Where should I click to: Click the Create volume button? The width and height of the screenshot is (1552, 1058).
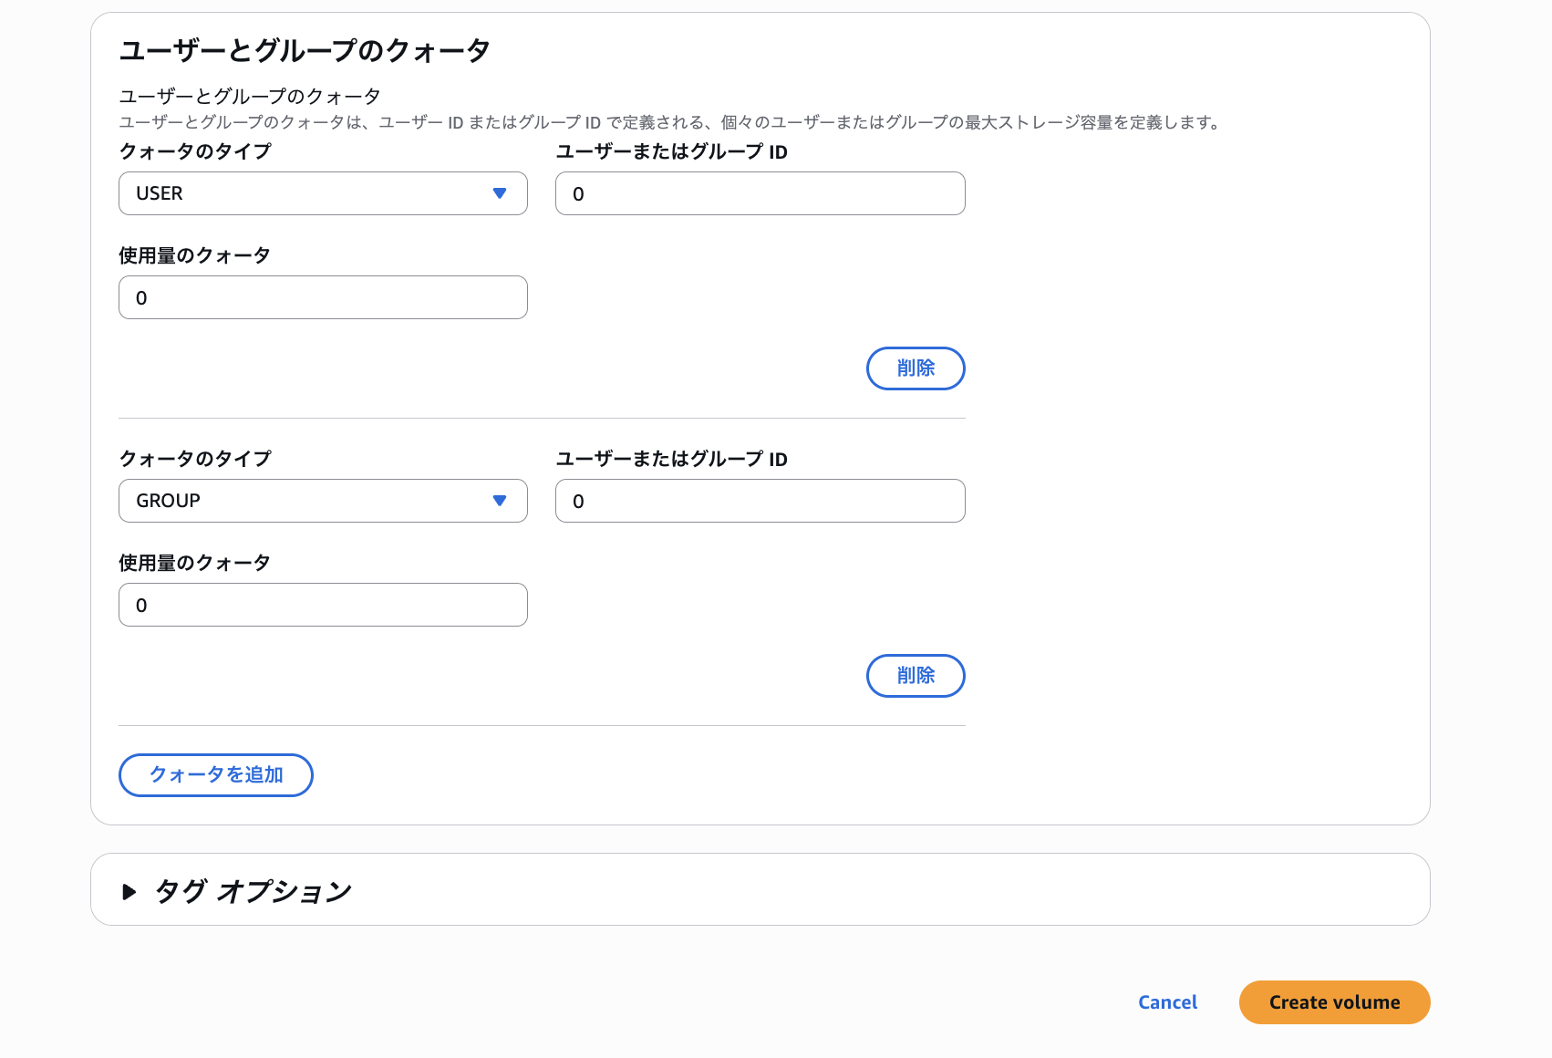pyautogui.click(x=1333, y=1002)
